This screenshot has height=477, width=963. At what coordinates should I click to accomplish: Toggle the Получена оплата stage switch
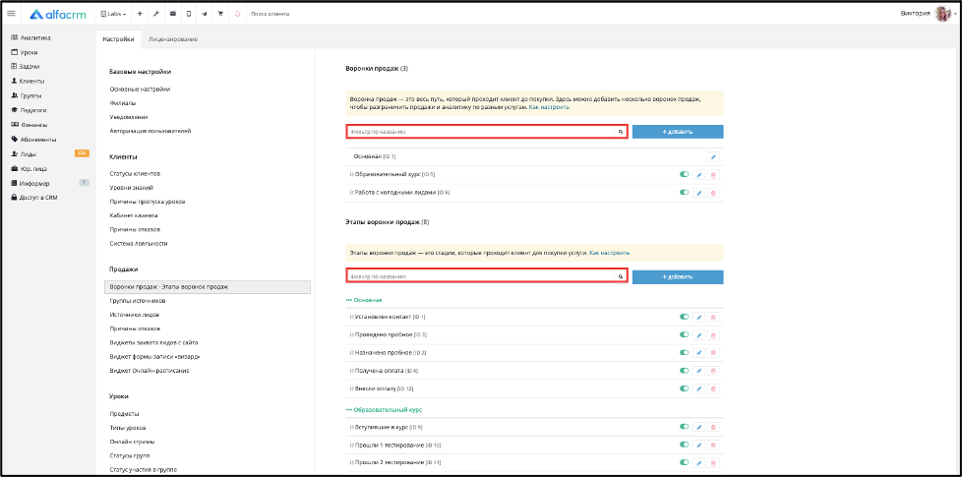[685, 371]
